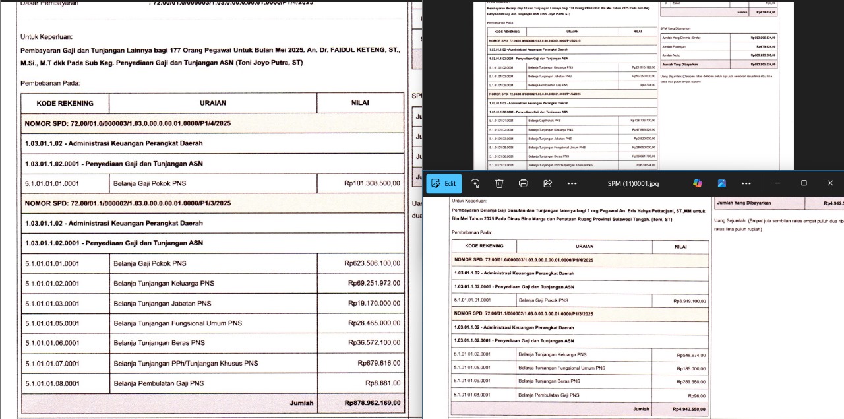Maximize the Photos window

[804, 183]
